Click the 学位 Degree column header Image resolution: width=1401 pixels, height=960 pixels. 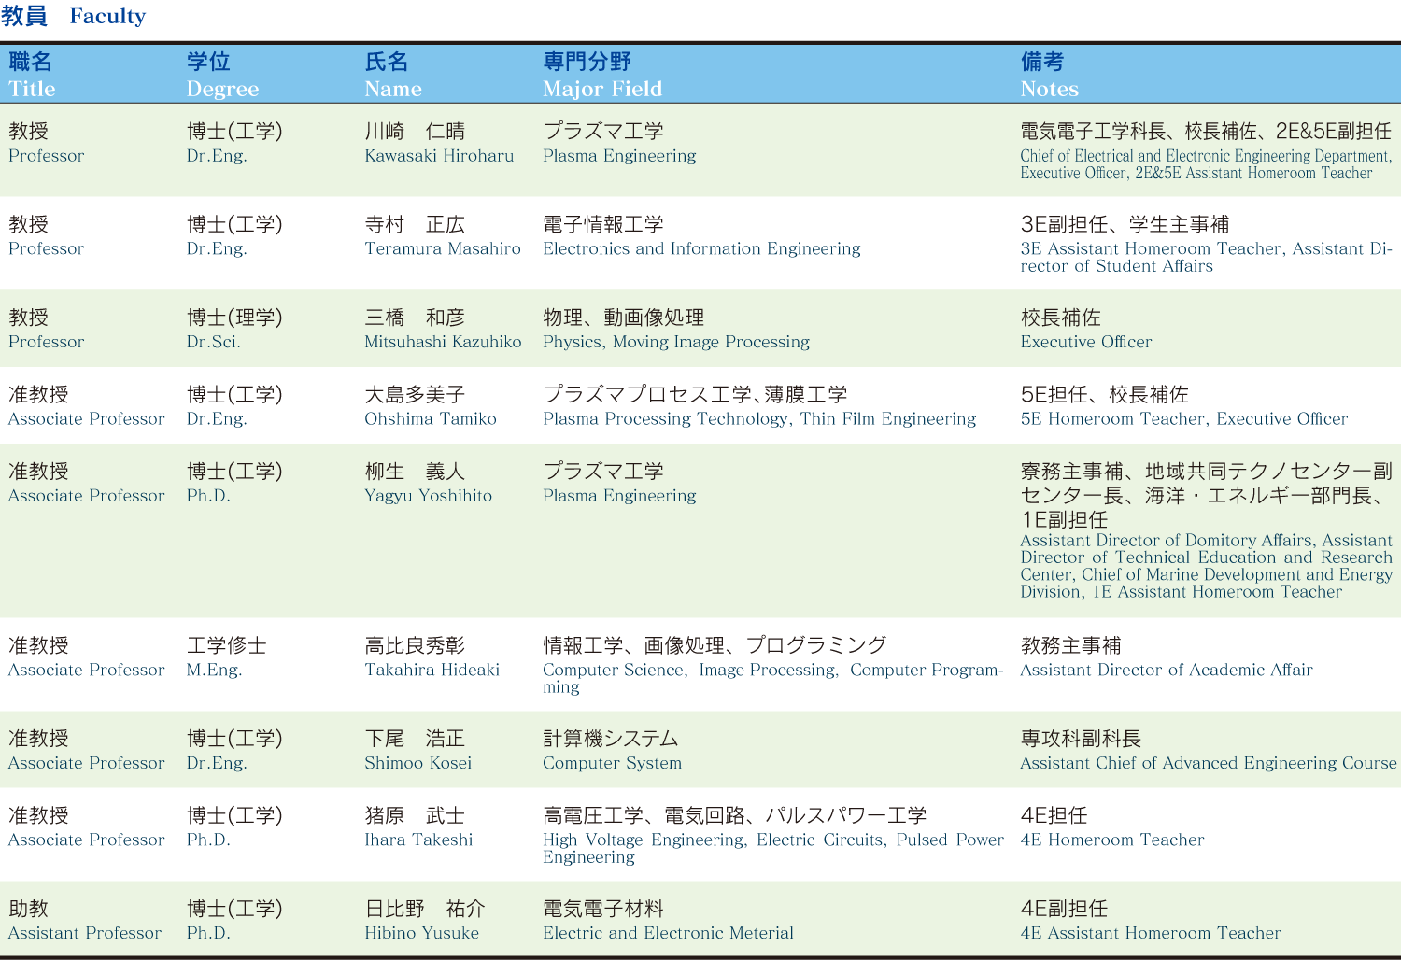222,75
